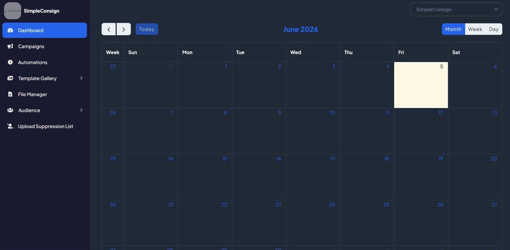This screenshot has height=250, width=510.
Task: Select June 14 on the calendar
Action: (151, 177)
